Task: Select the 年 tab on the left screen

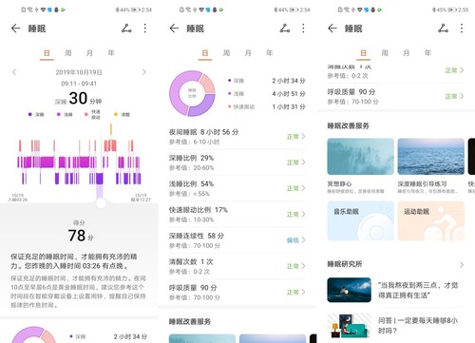Action: pyautogui.click(x=111, y=53)
